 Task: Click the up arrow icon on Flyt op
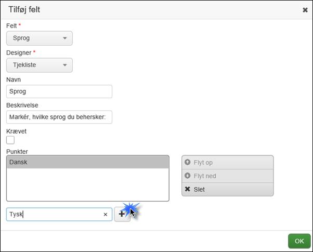tap(188, 163)
